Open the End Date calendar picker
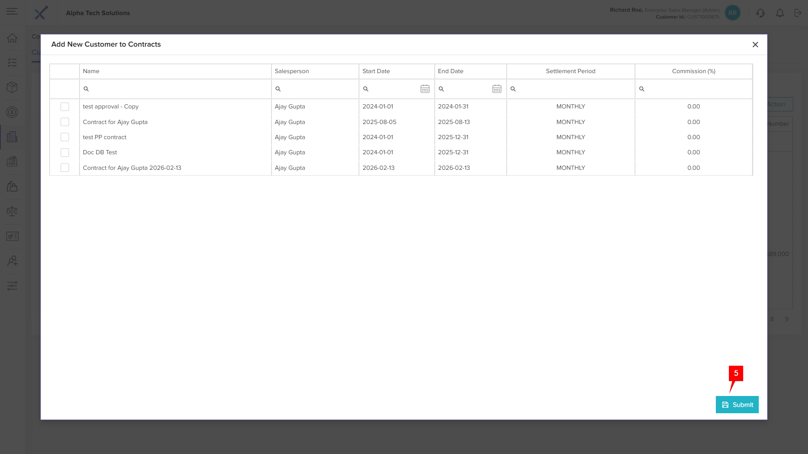The image size is (808, 454). [x=497, y=89]
